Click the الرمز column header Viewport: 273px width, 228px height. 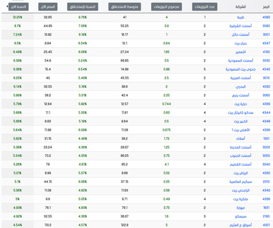(266, 7)
